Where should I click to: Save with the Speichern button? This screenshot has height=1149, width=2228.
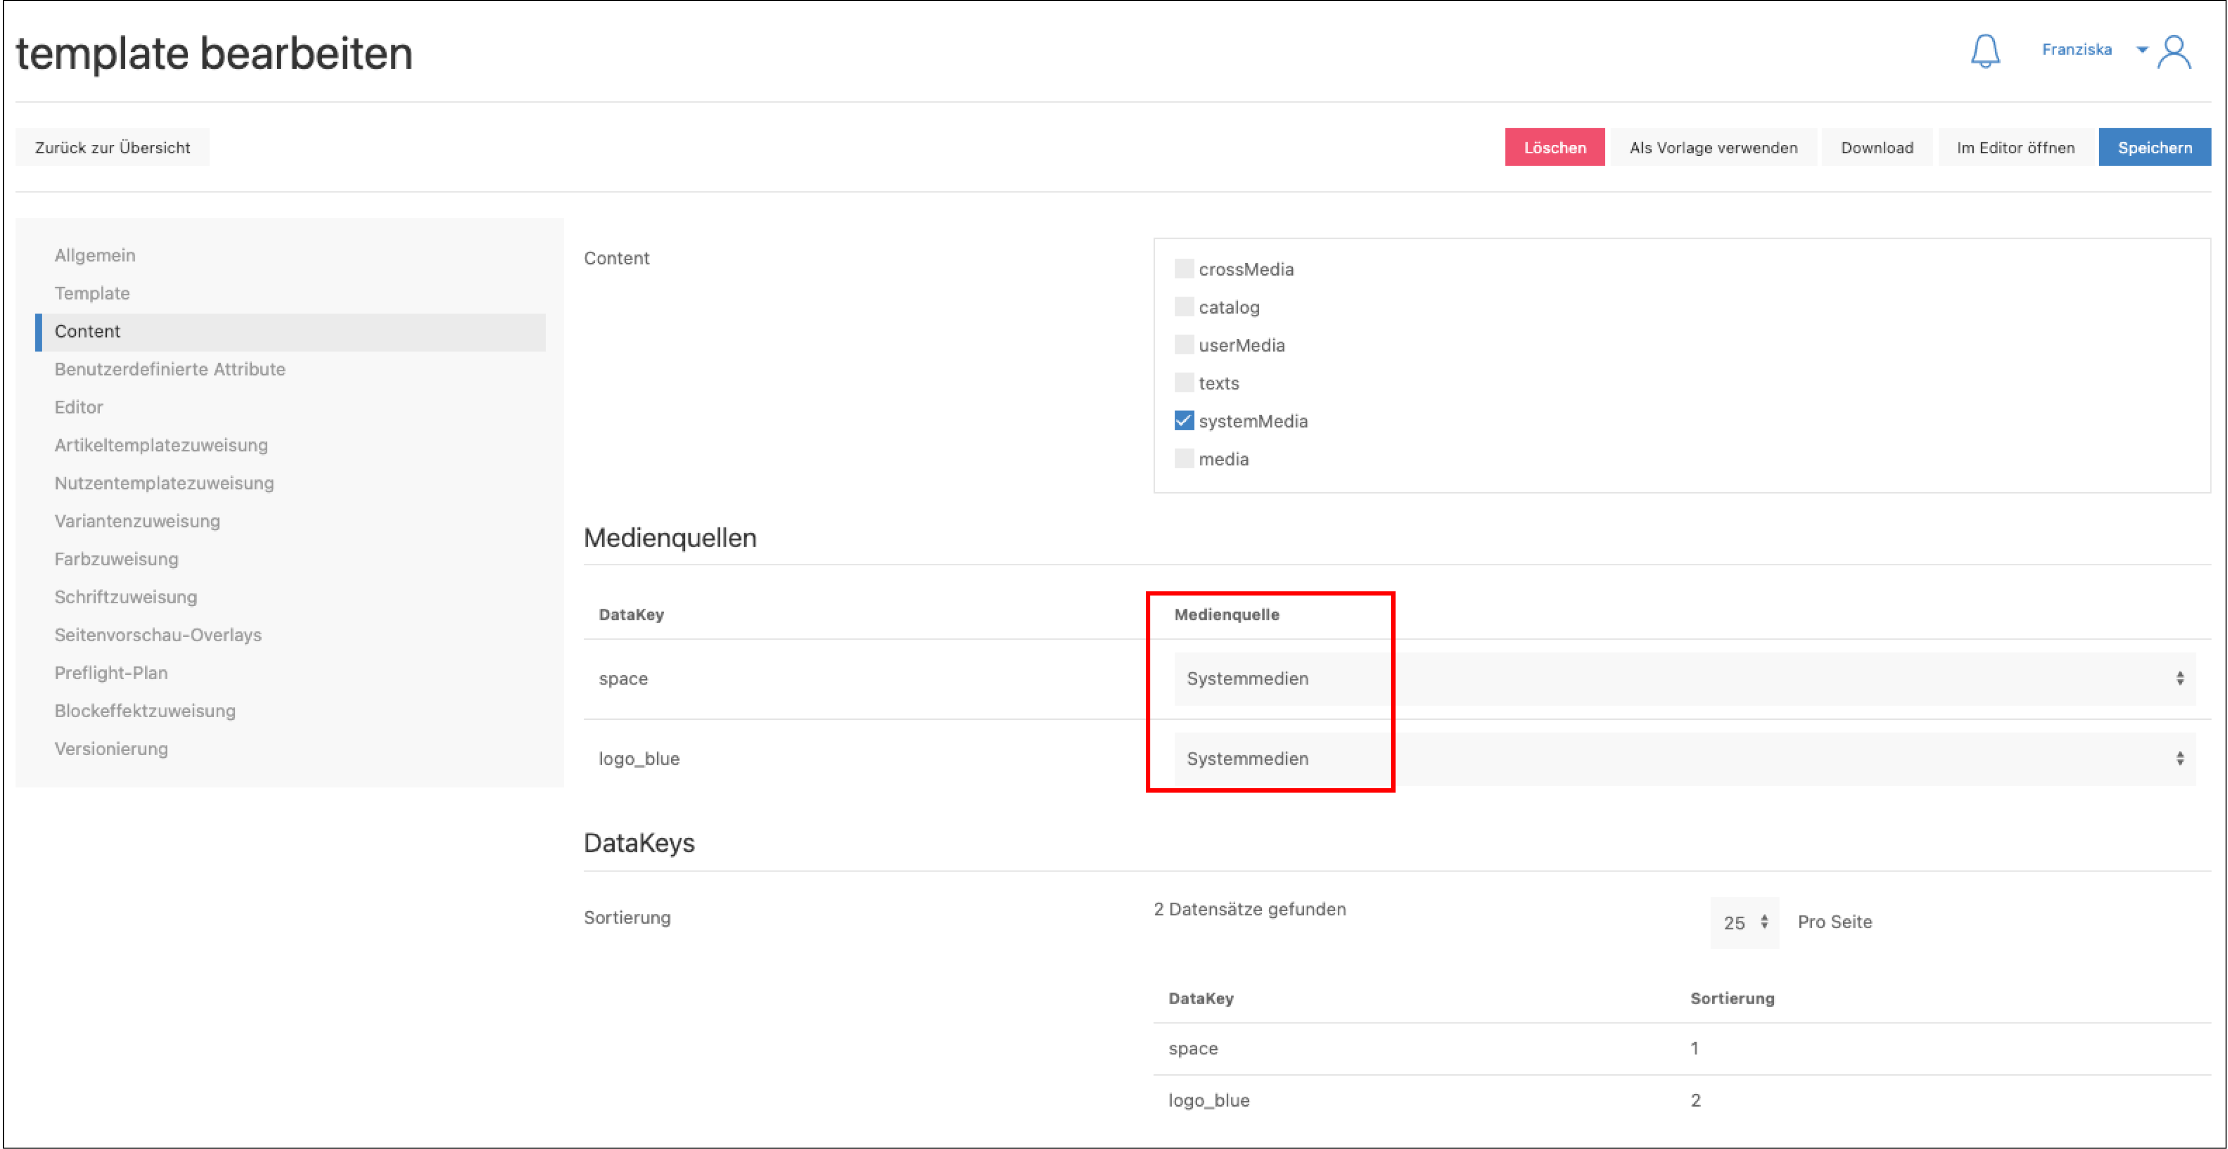pos(2154,148)
